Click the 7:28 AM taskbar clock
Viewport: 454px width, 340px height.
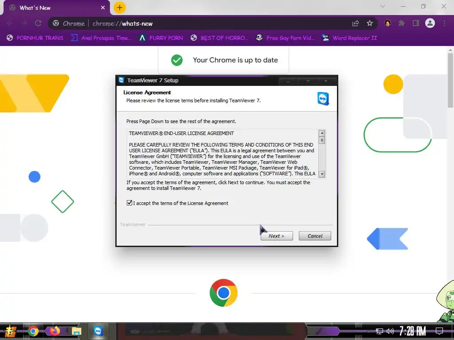[412, 331]
